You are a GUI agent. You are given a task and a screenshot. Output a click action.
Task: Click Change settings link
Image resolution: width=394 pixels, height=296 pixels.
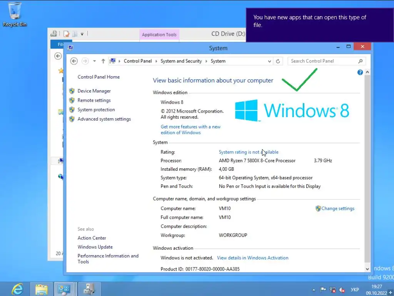click(x=338, y=209)
